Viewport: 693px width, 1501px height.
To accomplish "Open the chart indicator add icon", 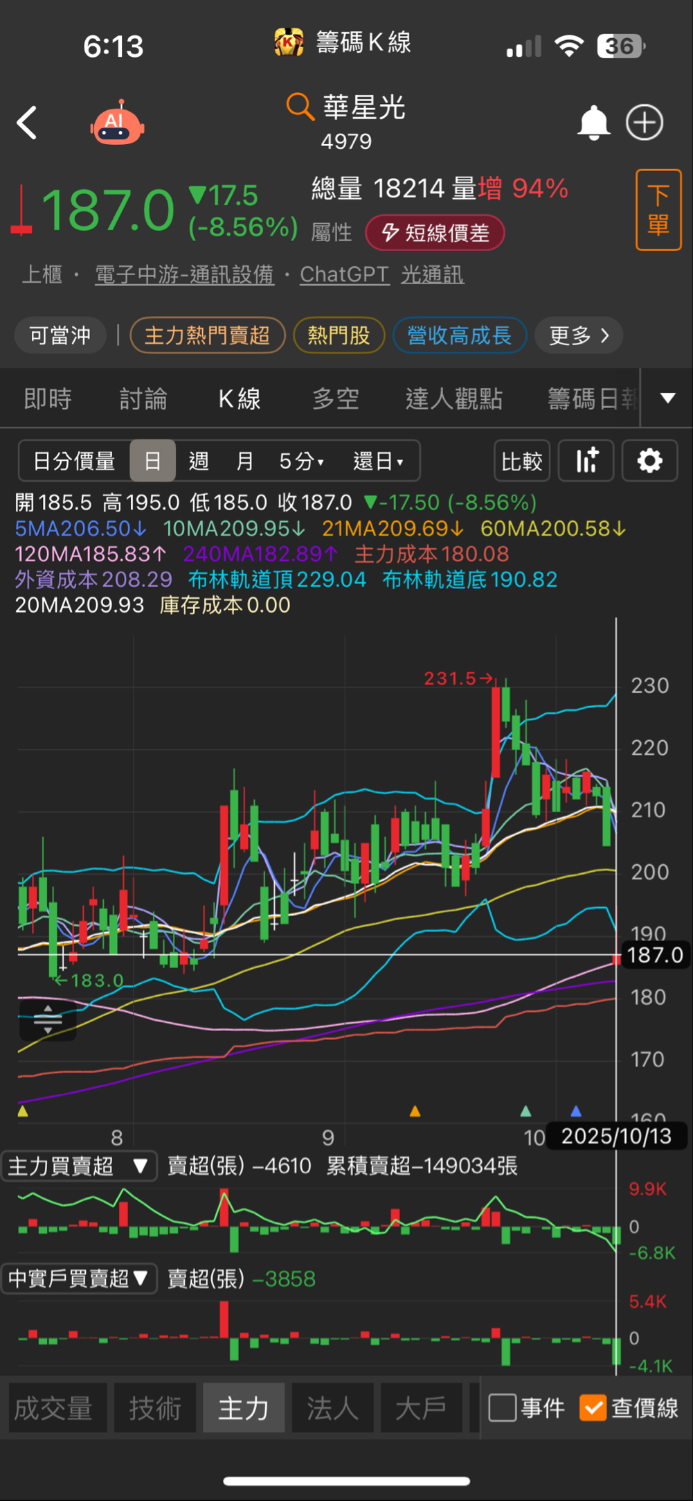I will (586, 461).
